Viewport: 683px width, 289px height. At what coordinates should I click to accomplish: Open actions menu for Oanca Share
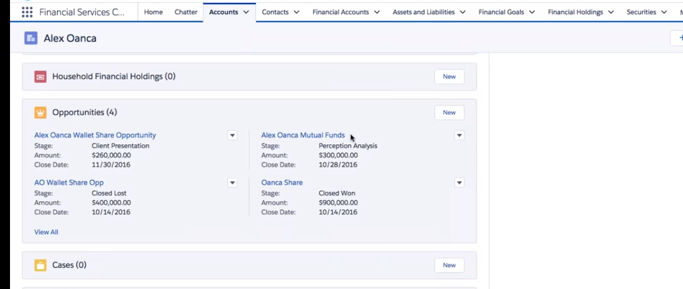pos(459,183)
